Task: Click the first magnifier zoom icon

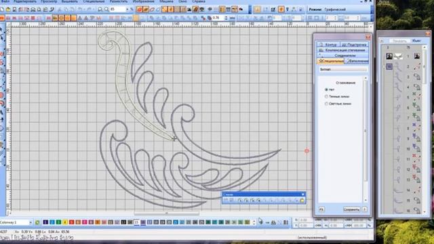Action: (x=100, y=9)
